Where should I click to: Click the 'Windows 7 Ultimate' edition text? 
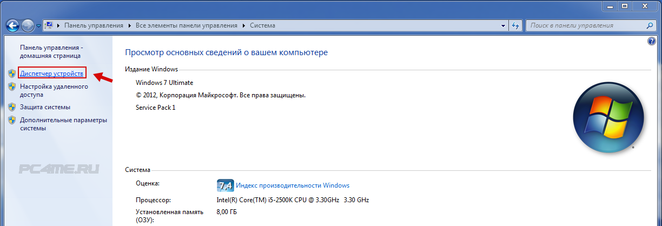point(164,83)
